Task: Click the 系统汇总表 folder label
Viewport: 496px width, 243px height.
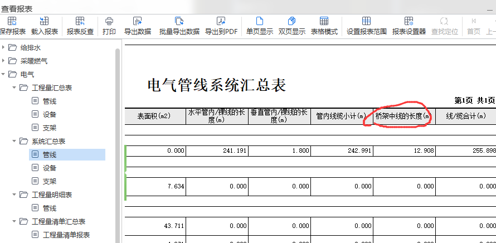Action: click(48, 141)
